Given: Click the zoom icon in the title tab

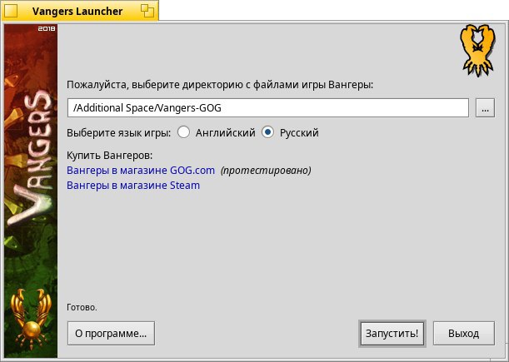Looking at the screenshot, I should [x=147, y=11].
